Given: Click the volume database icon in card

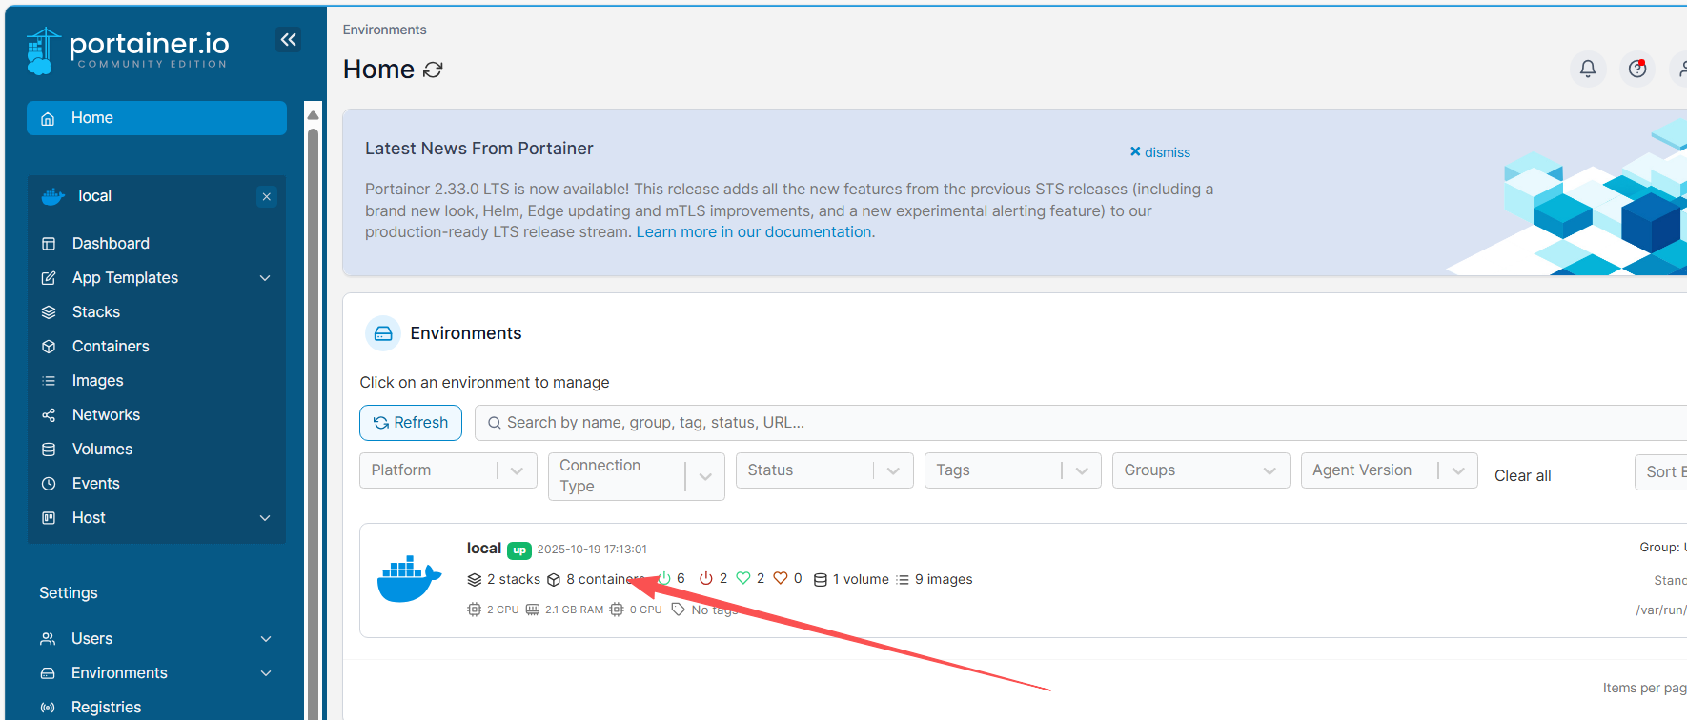Looking at the screenshot, I should [x=821, y=579].
